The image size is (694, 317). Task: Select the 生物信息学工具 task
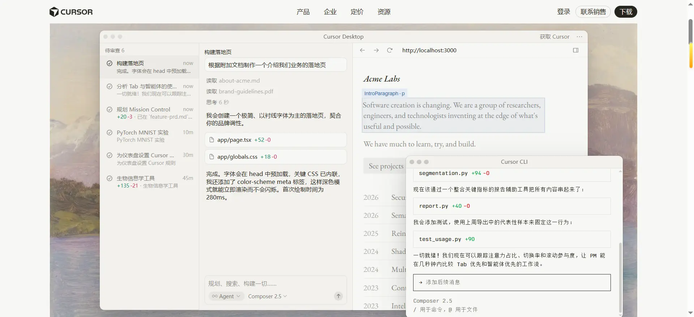pos(149,182)
